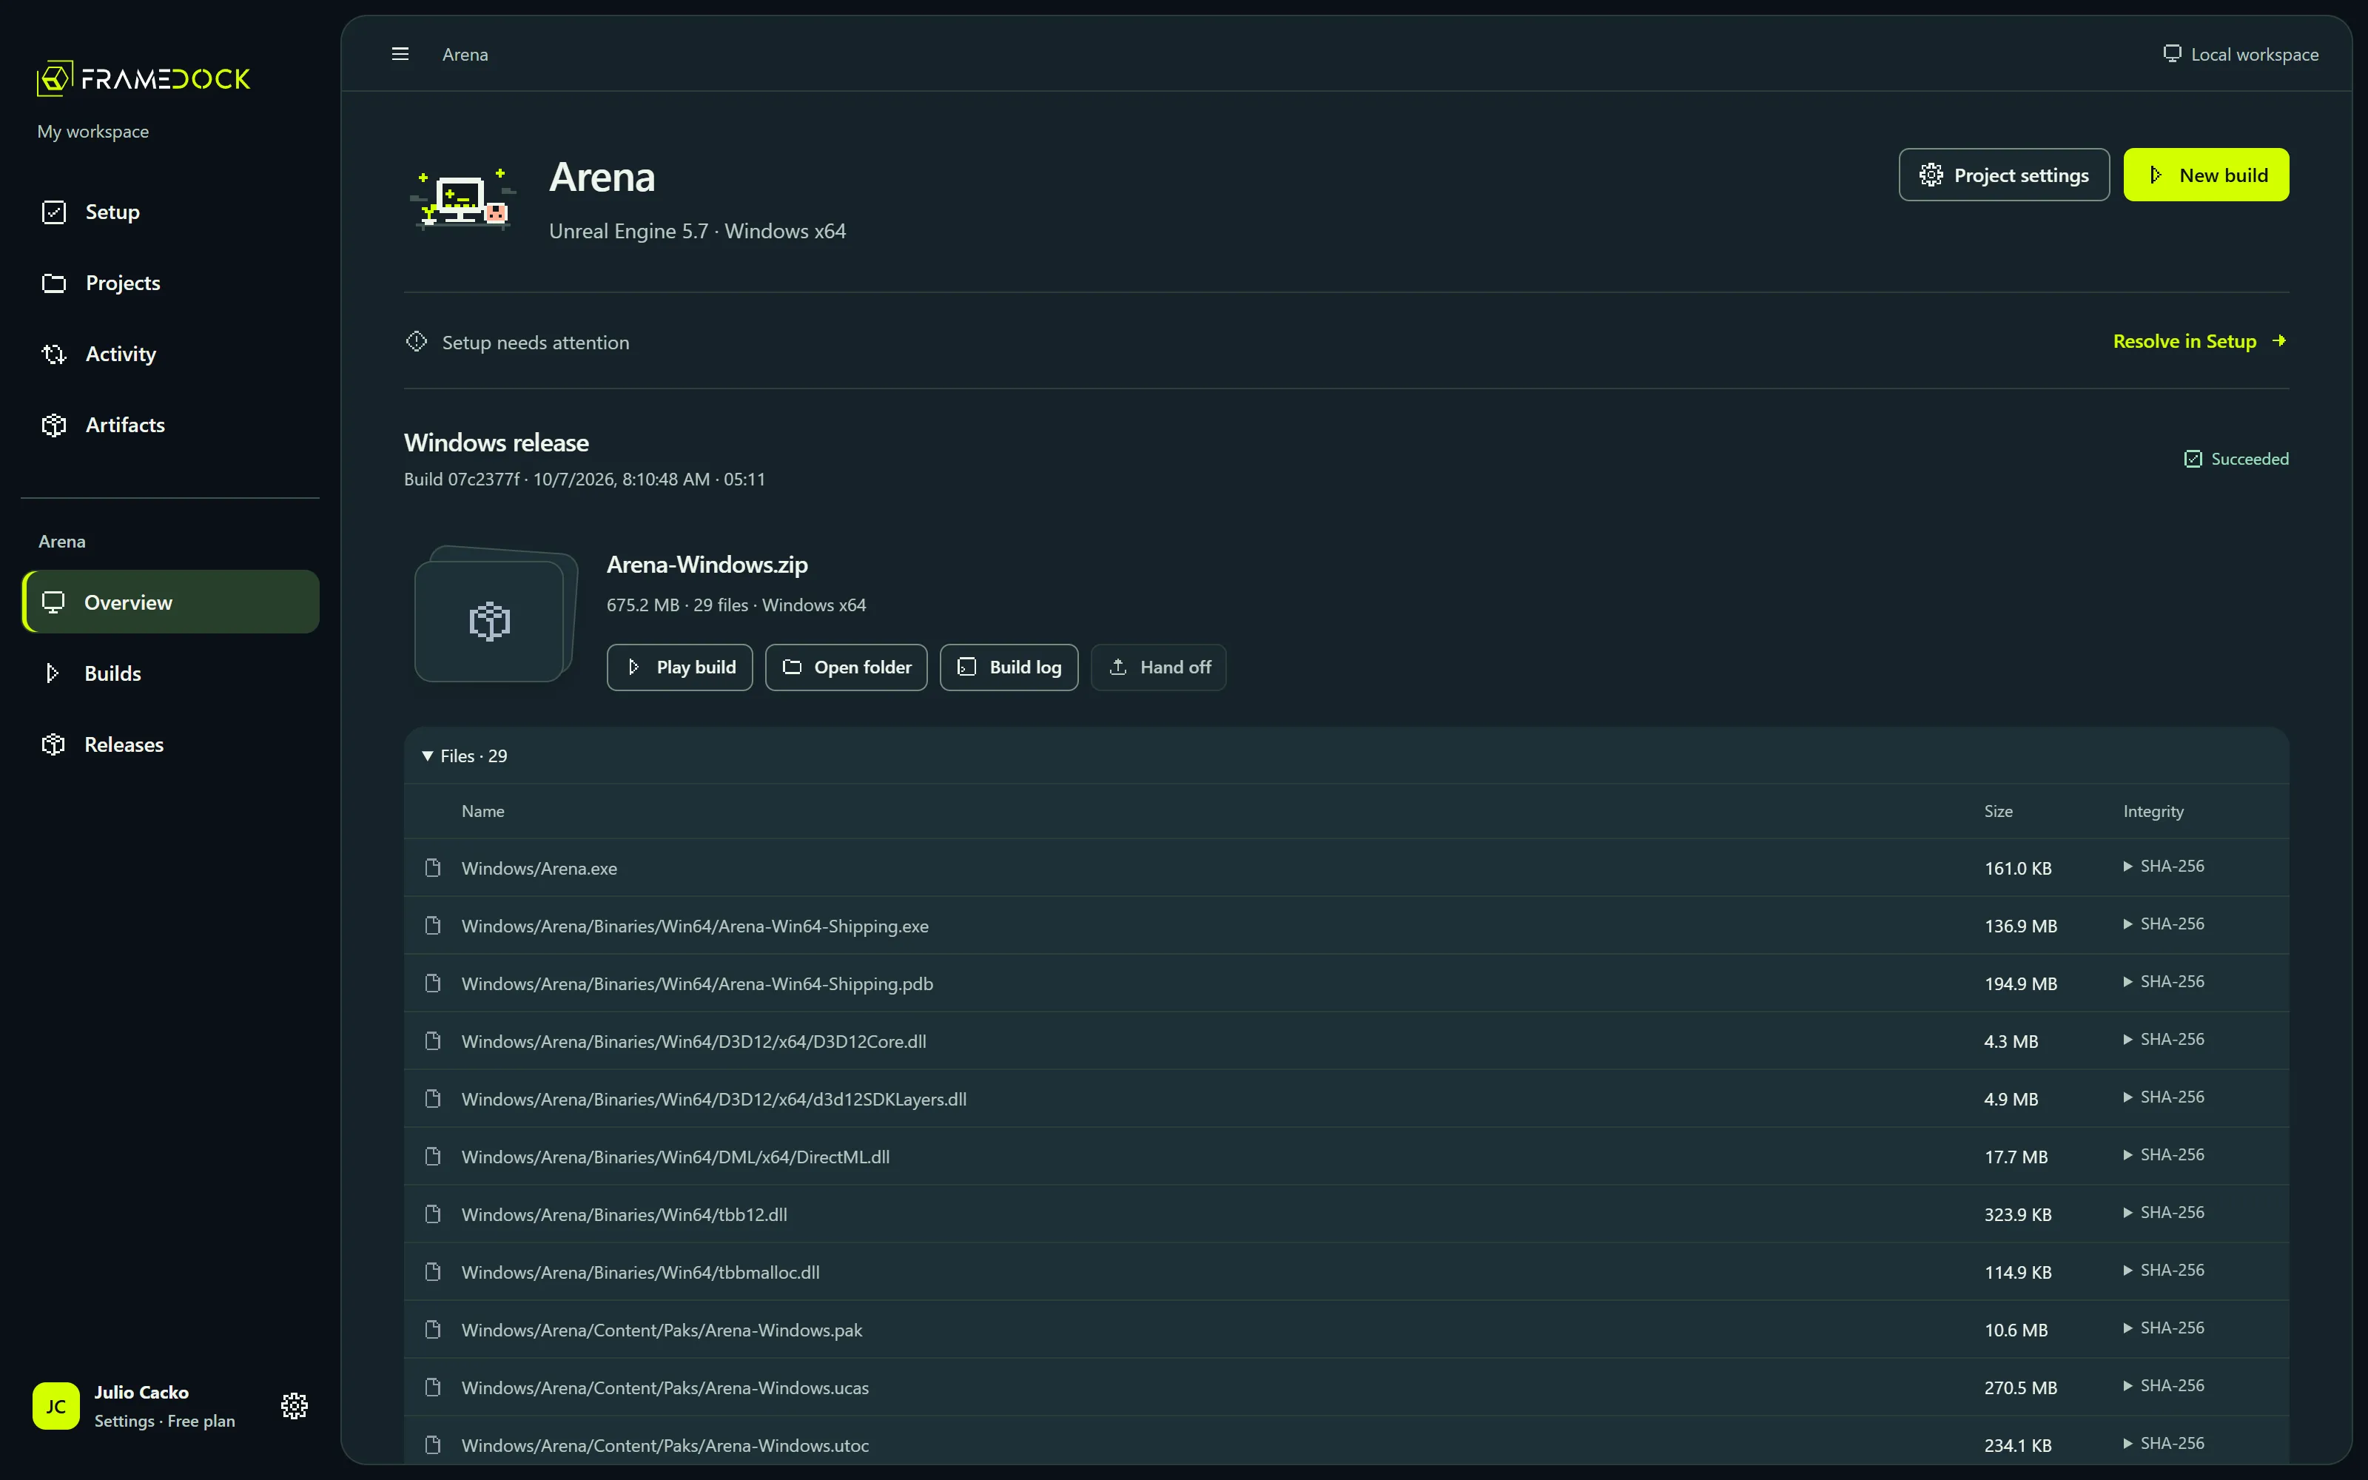Click Resolve in Setup link
The height and width of the screenshot is (1480, 2368).
[2199, 340]
